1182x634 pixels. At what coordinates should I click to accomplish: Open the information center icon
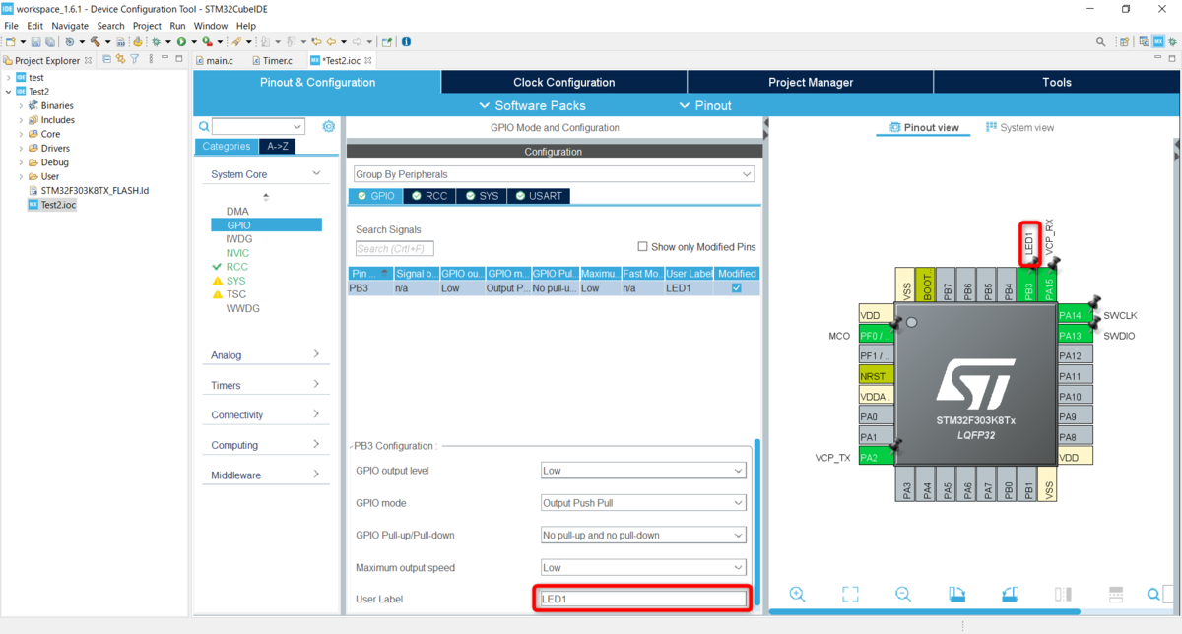coord(406,42)
